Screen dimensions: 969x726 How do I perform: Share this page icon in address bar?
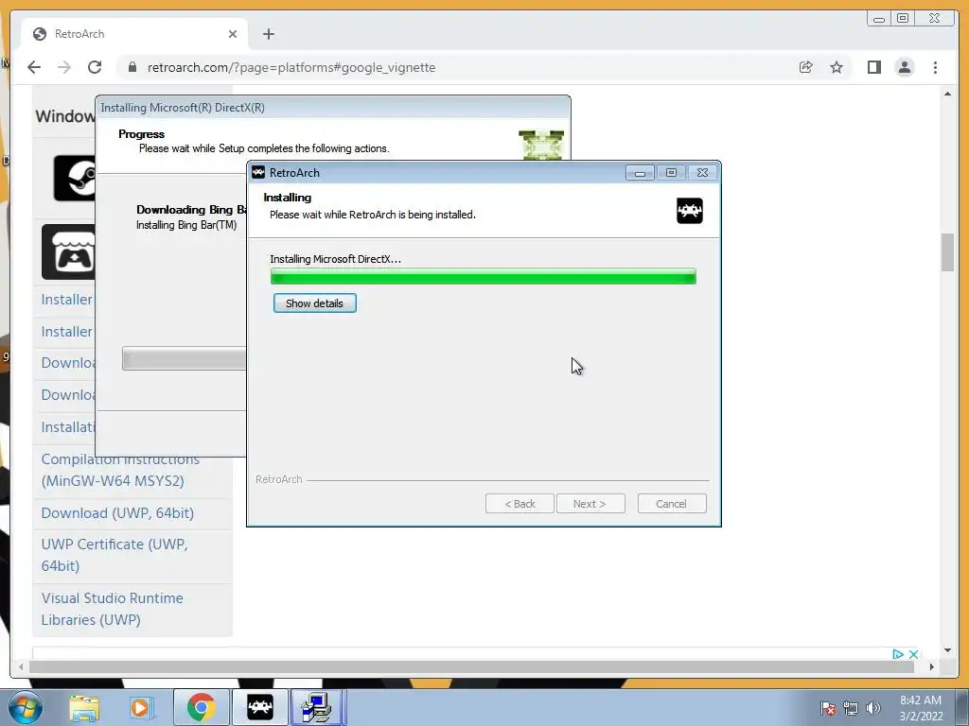point(806,67)
